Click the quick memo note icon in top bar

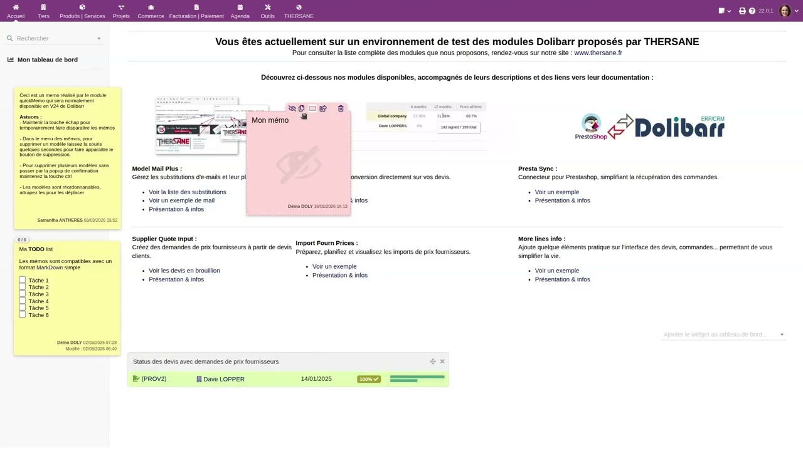point(721,11)
